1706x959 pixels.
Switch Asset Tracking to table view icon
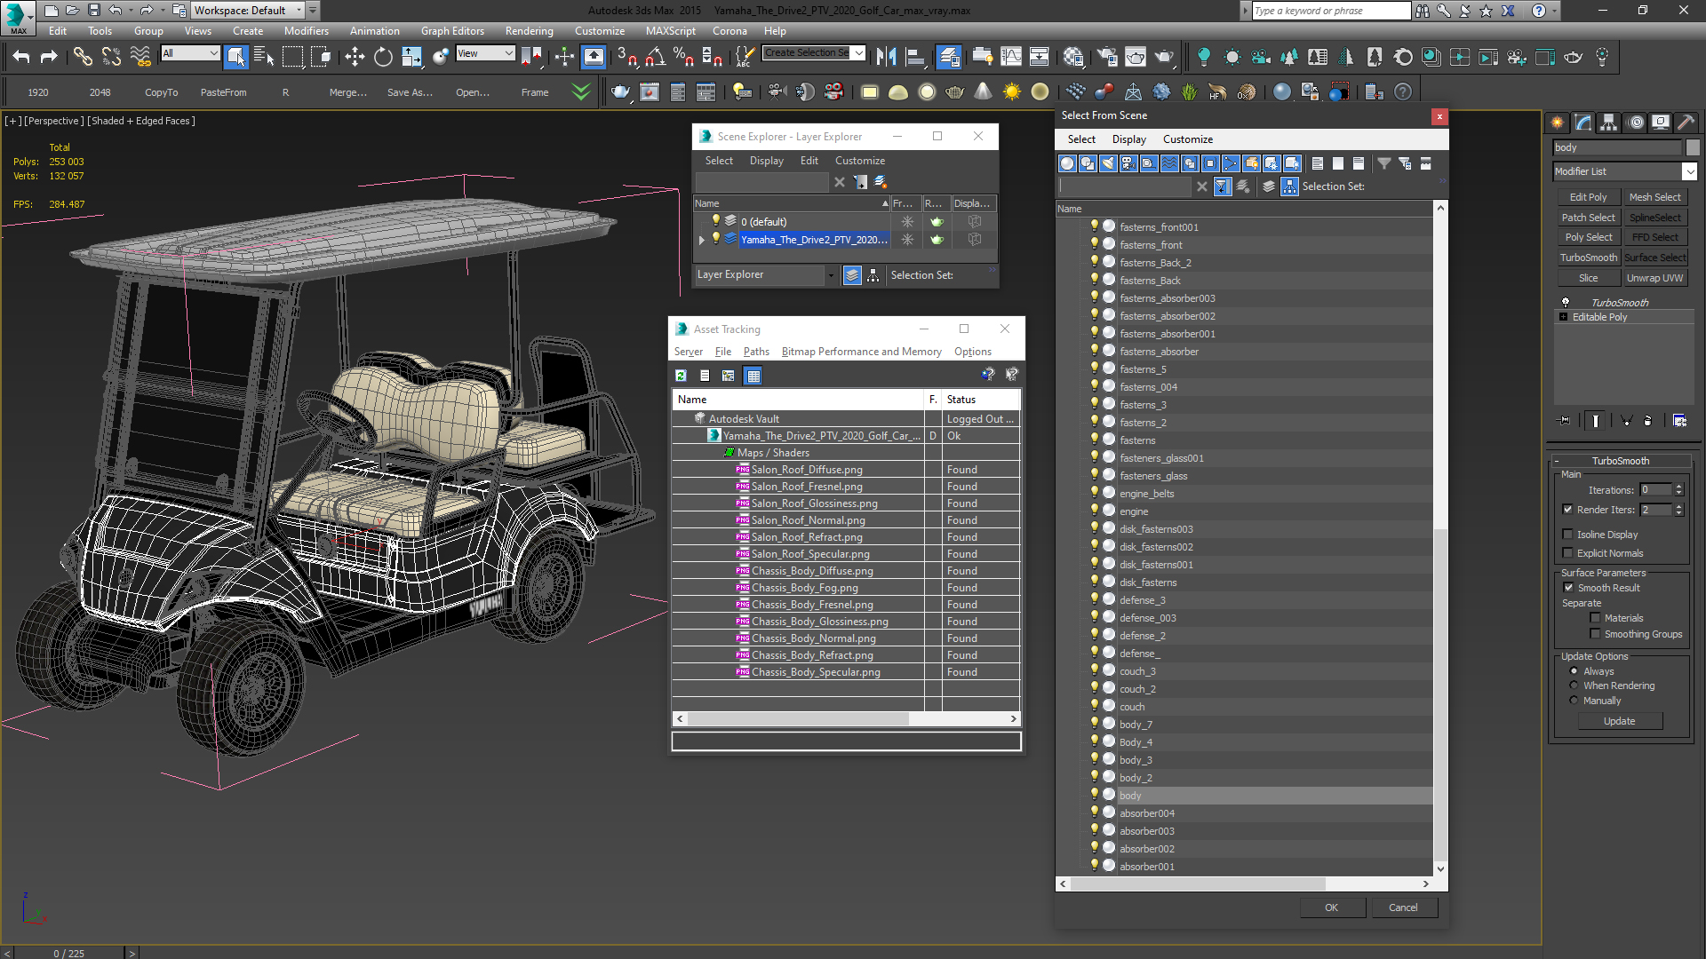(x=753, y=376)
